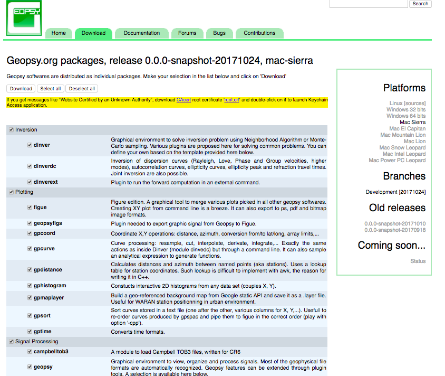Uncheck the gptime package
This screenshot has width=445, height=376.
point(30,332)
